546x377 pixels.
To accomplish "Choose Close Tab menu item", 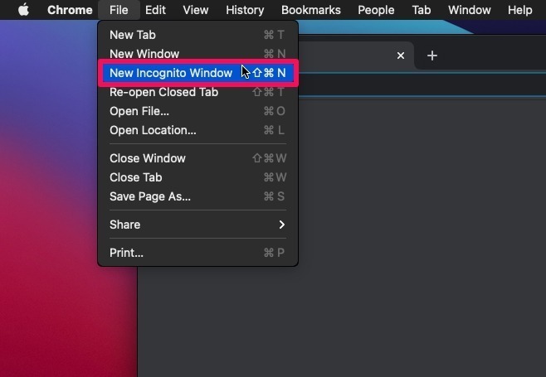I will [197, 177].
